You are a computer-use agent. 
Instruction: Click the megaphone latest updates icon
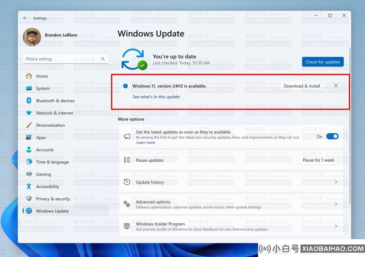tap(127, 136)
